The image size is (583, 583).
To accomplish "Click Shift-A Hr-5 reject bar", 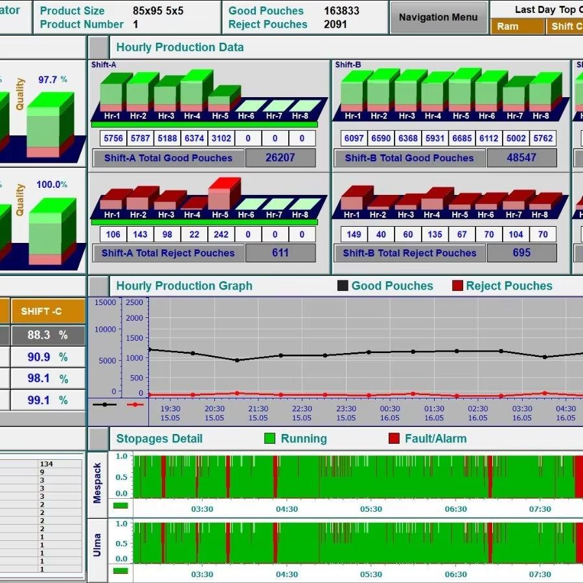I will (220, 193).
